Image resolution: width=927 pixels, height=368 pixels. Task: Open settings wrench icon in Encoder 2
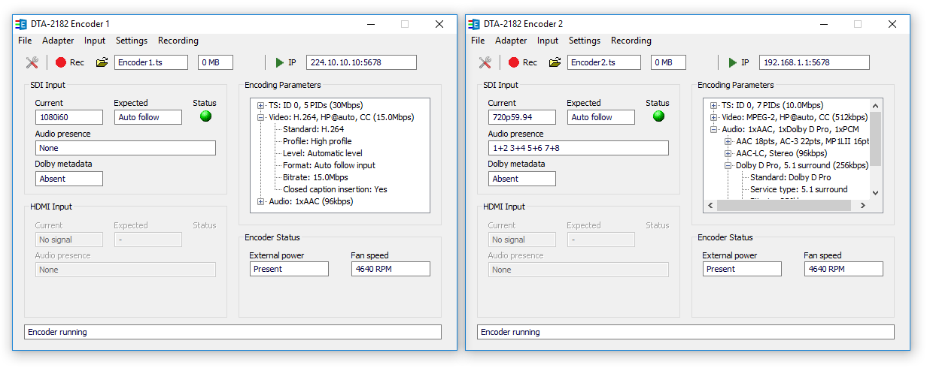[x=485, y=62]
